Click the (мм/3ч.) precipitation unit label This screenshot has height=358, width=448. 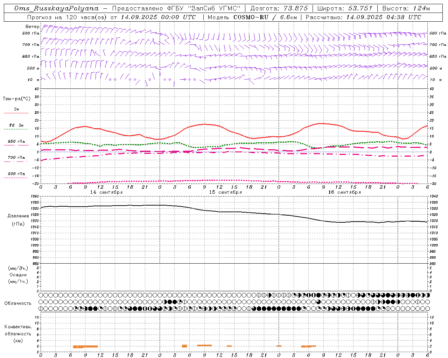(18, 268)
